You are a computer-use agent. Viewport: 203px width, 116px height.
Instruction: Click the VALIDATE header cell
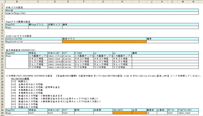[x=122, y=110]
